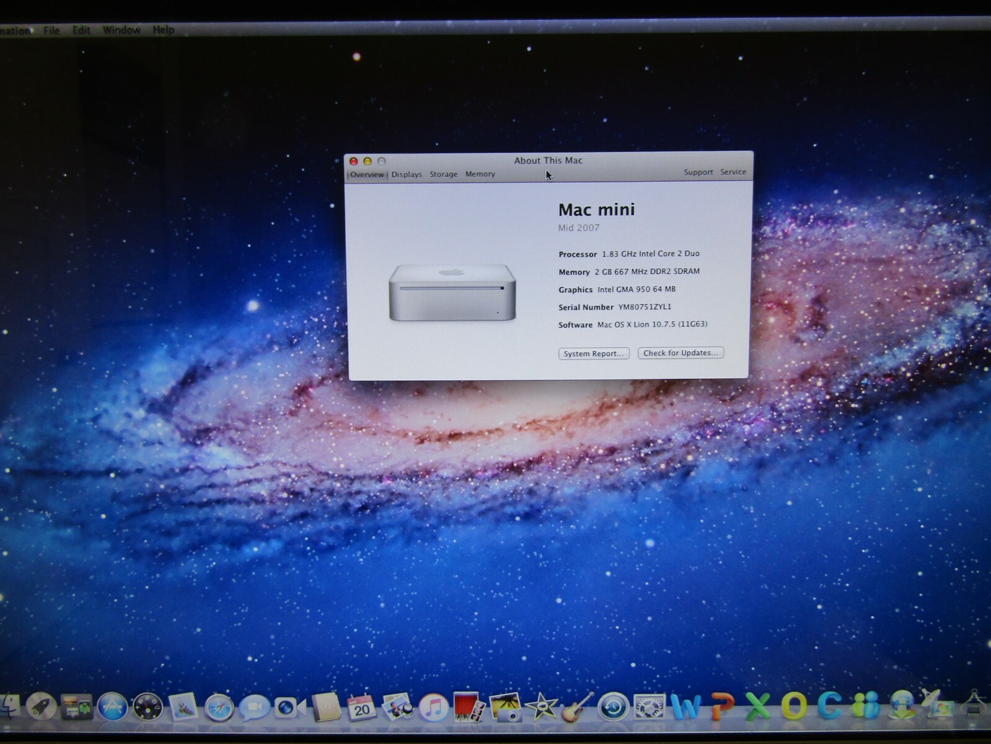Click the Serial Number YM80751ZYL1 text
Image resolution: width=991 pixels, height=744 pixels.
[x=615, y=307]
